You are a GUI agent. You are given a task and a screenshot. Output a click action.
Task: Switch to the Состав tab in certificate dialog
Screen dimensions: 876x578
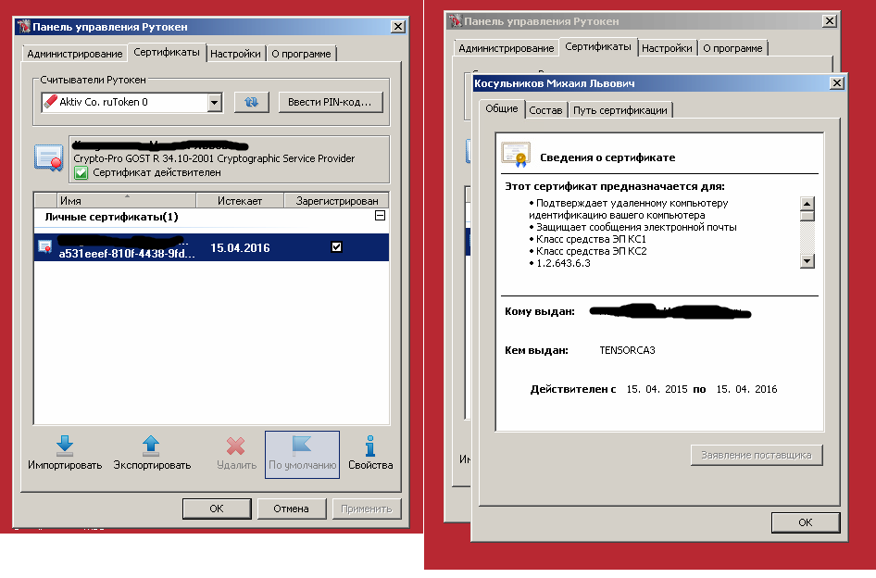(x=545, y=110)
